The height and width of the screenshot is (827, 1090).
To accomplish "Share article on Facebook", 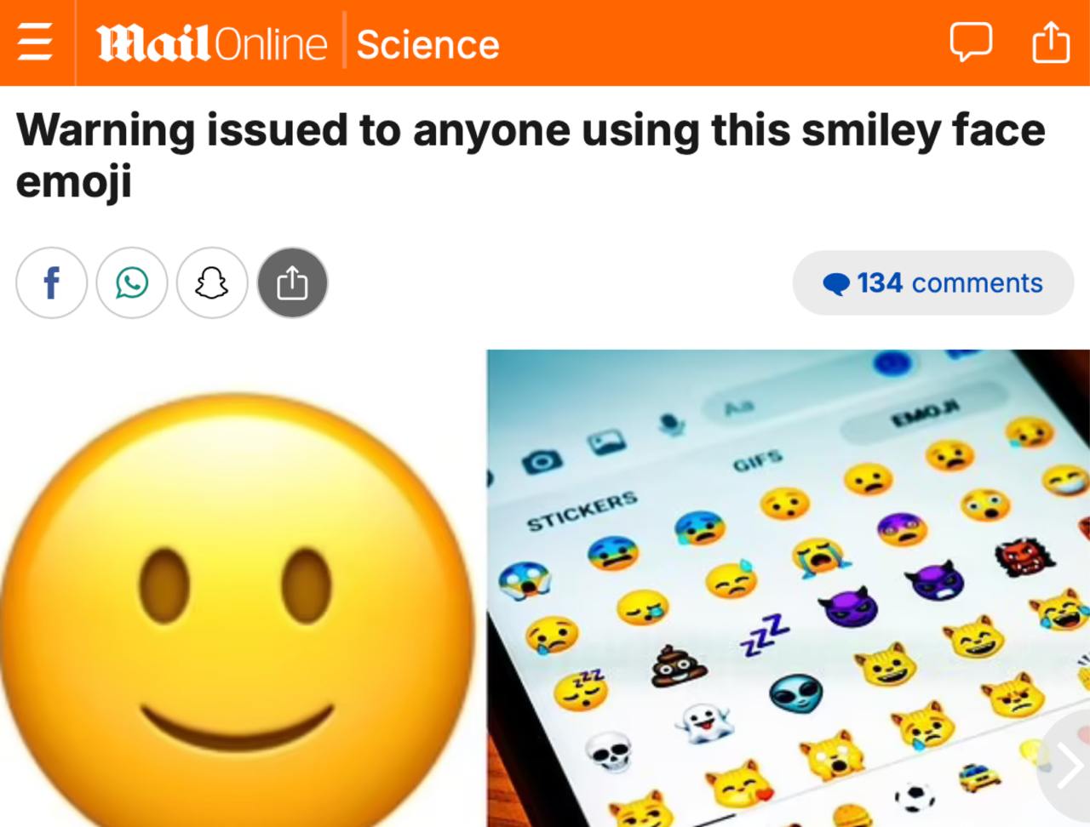I will pos(52,282).
